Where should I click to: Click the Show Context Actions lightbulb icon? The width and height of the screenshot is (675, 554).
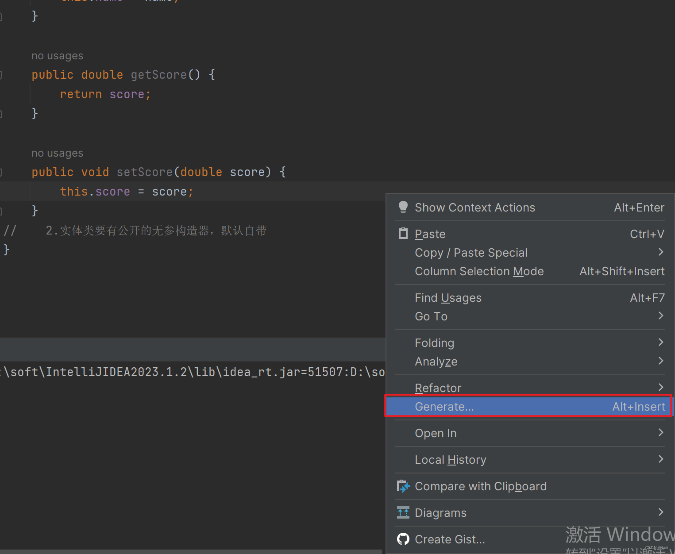point(403,207)
